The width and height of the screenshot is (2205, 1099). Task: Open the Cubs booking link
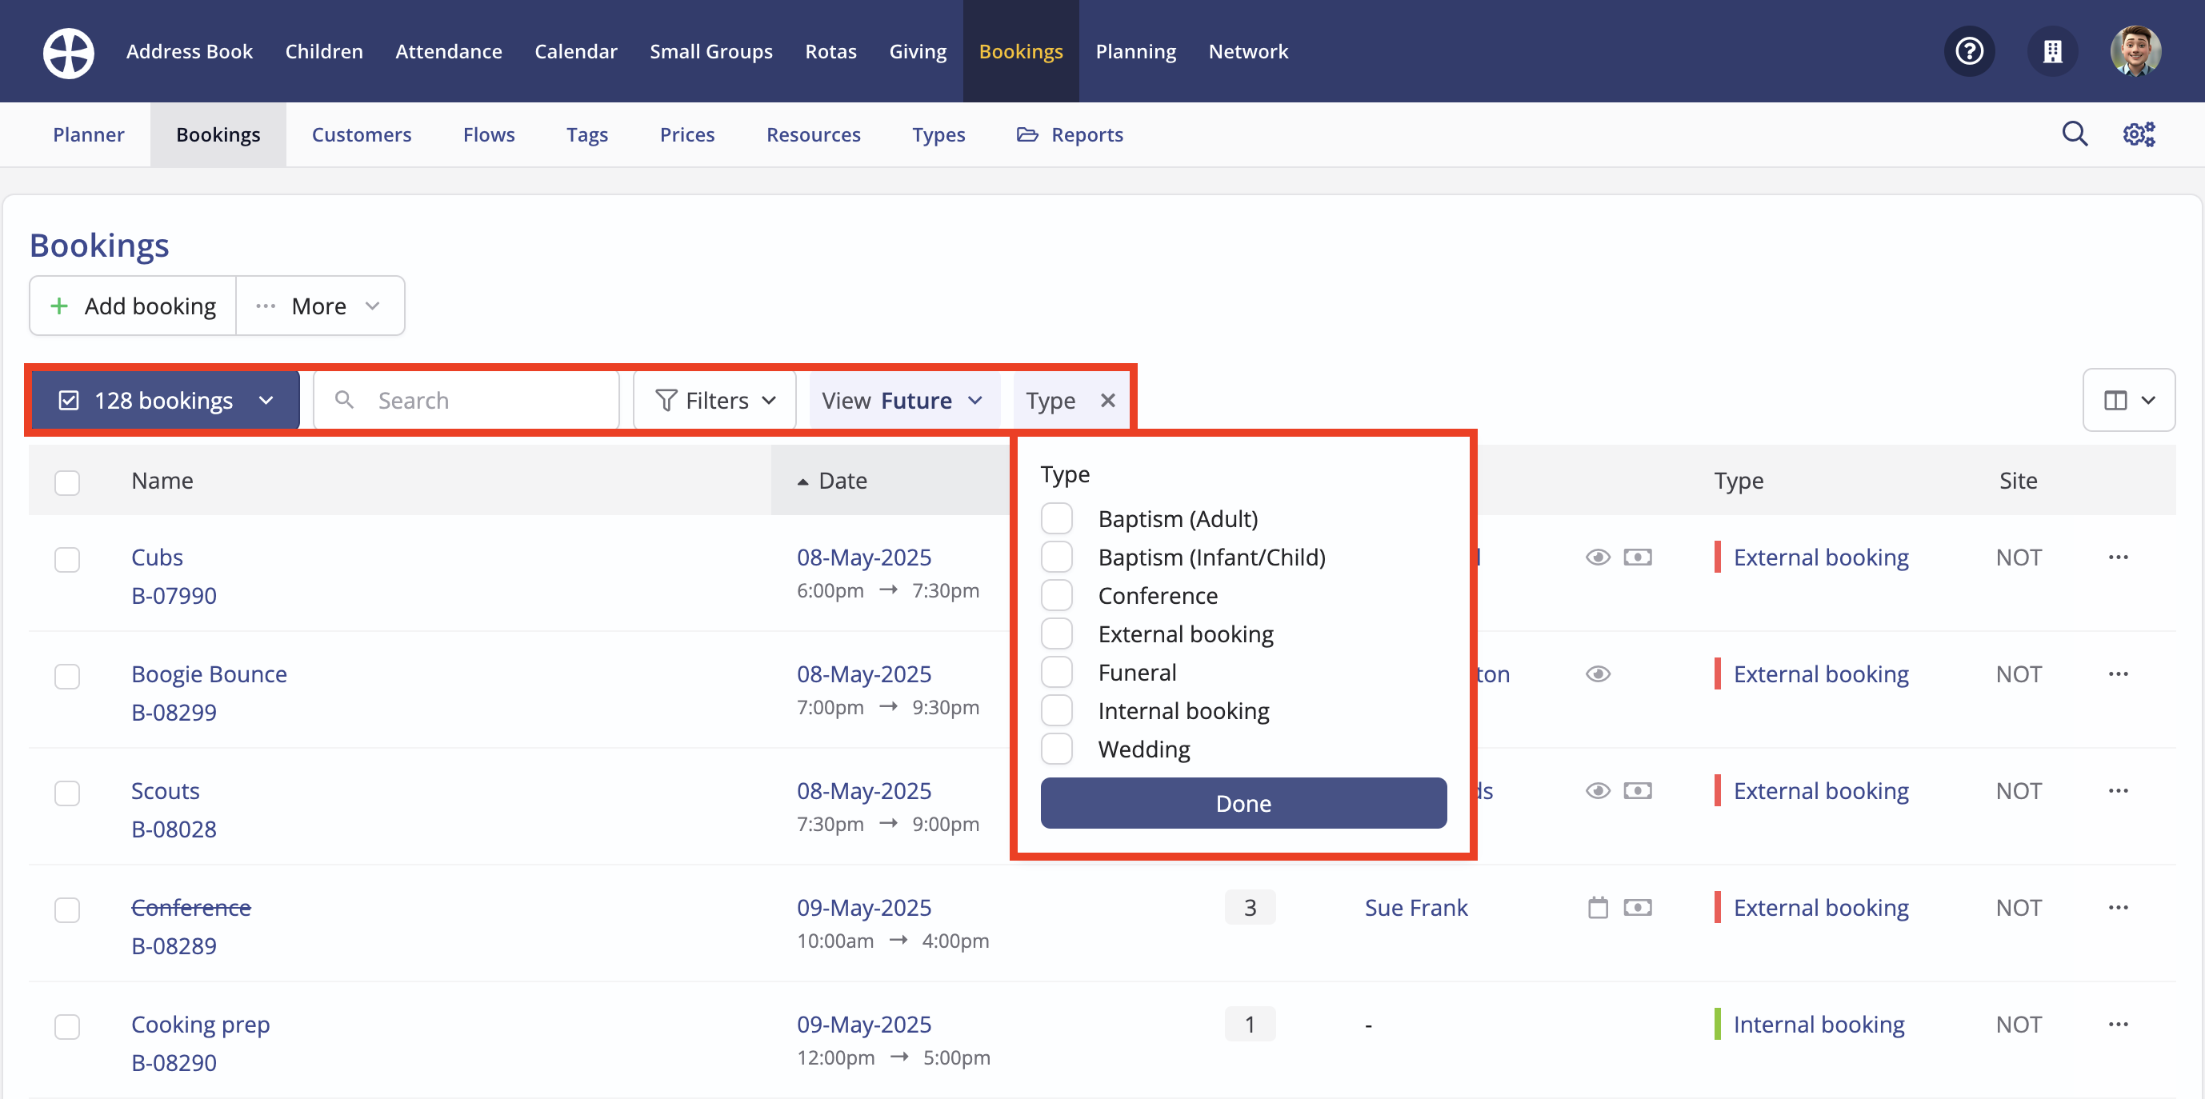[157, 557]
